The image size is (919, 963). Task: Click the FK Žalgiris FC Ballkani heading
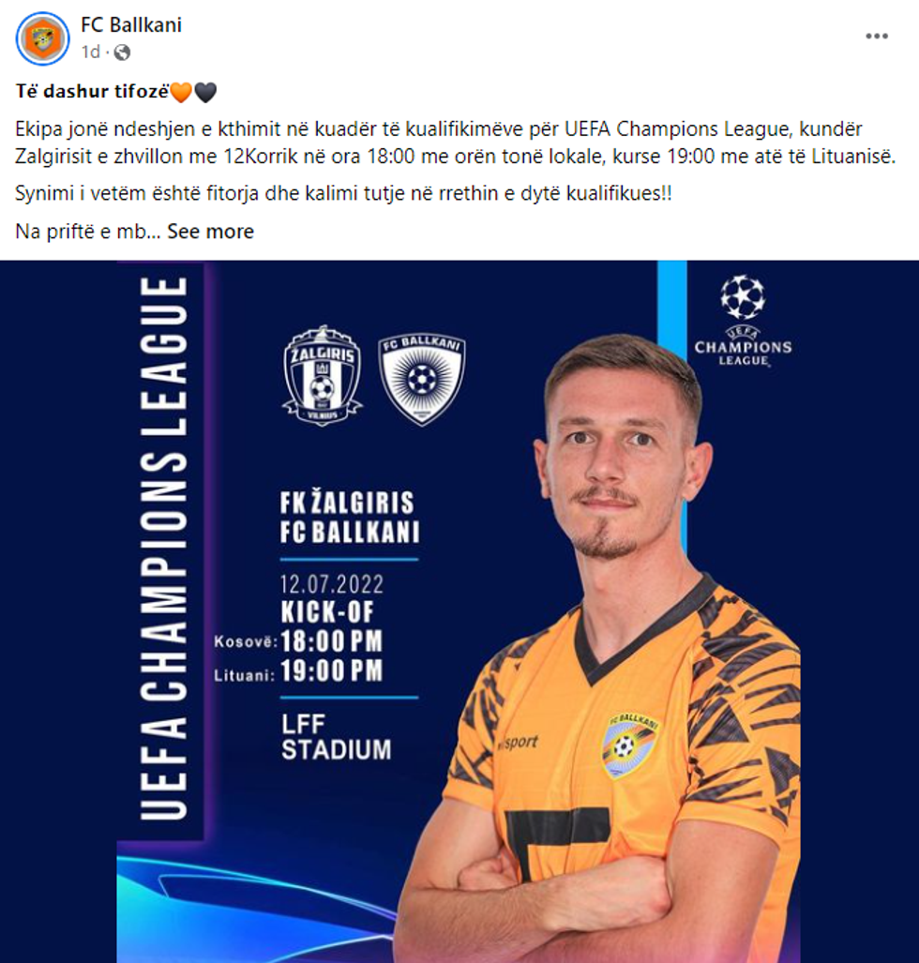click(x=350, y=517)
